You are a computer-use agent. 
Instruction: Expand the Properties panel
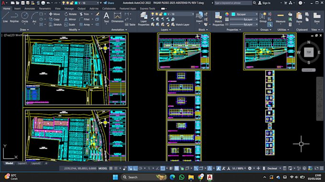click(234, 30)
